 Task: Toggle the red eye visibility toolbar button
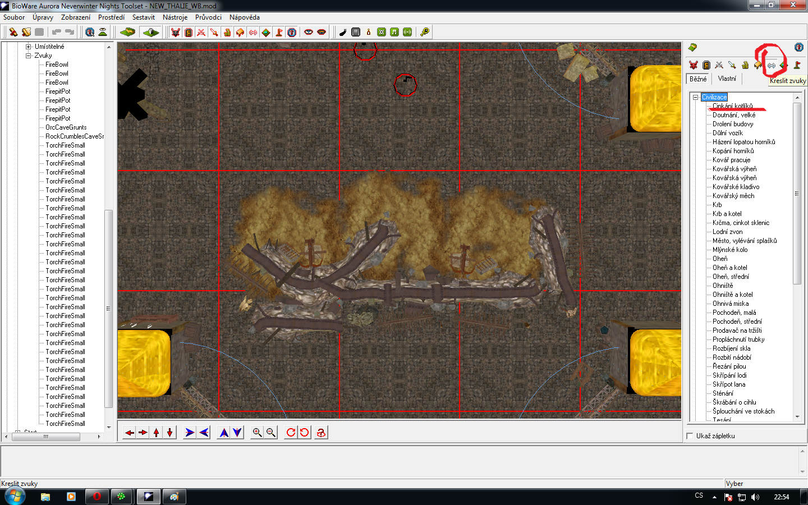tap(309, 32)
